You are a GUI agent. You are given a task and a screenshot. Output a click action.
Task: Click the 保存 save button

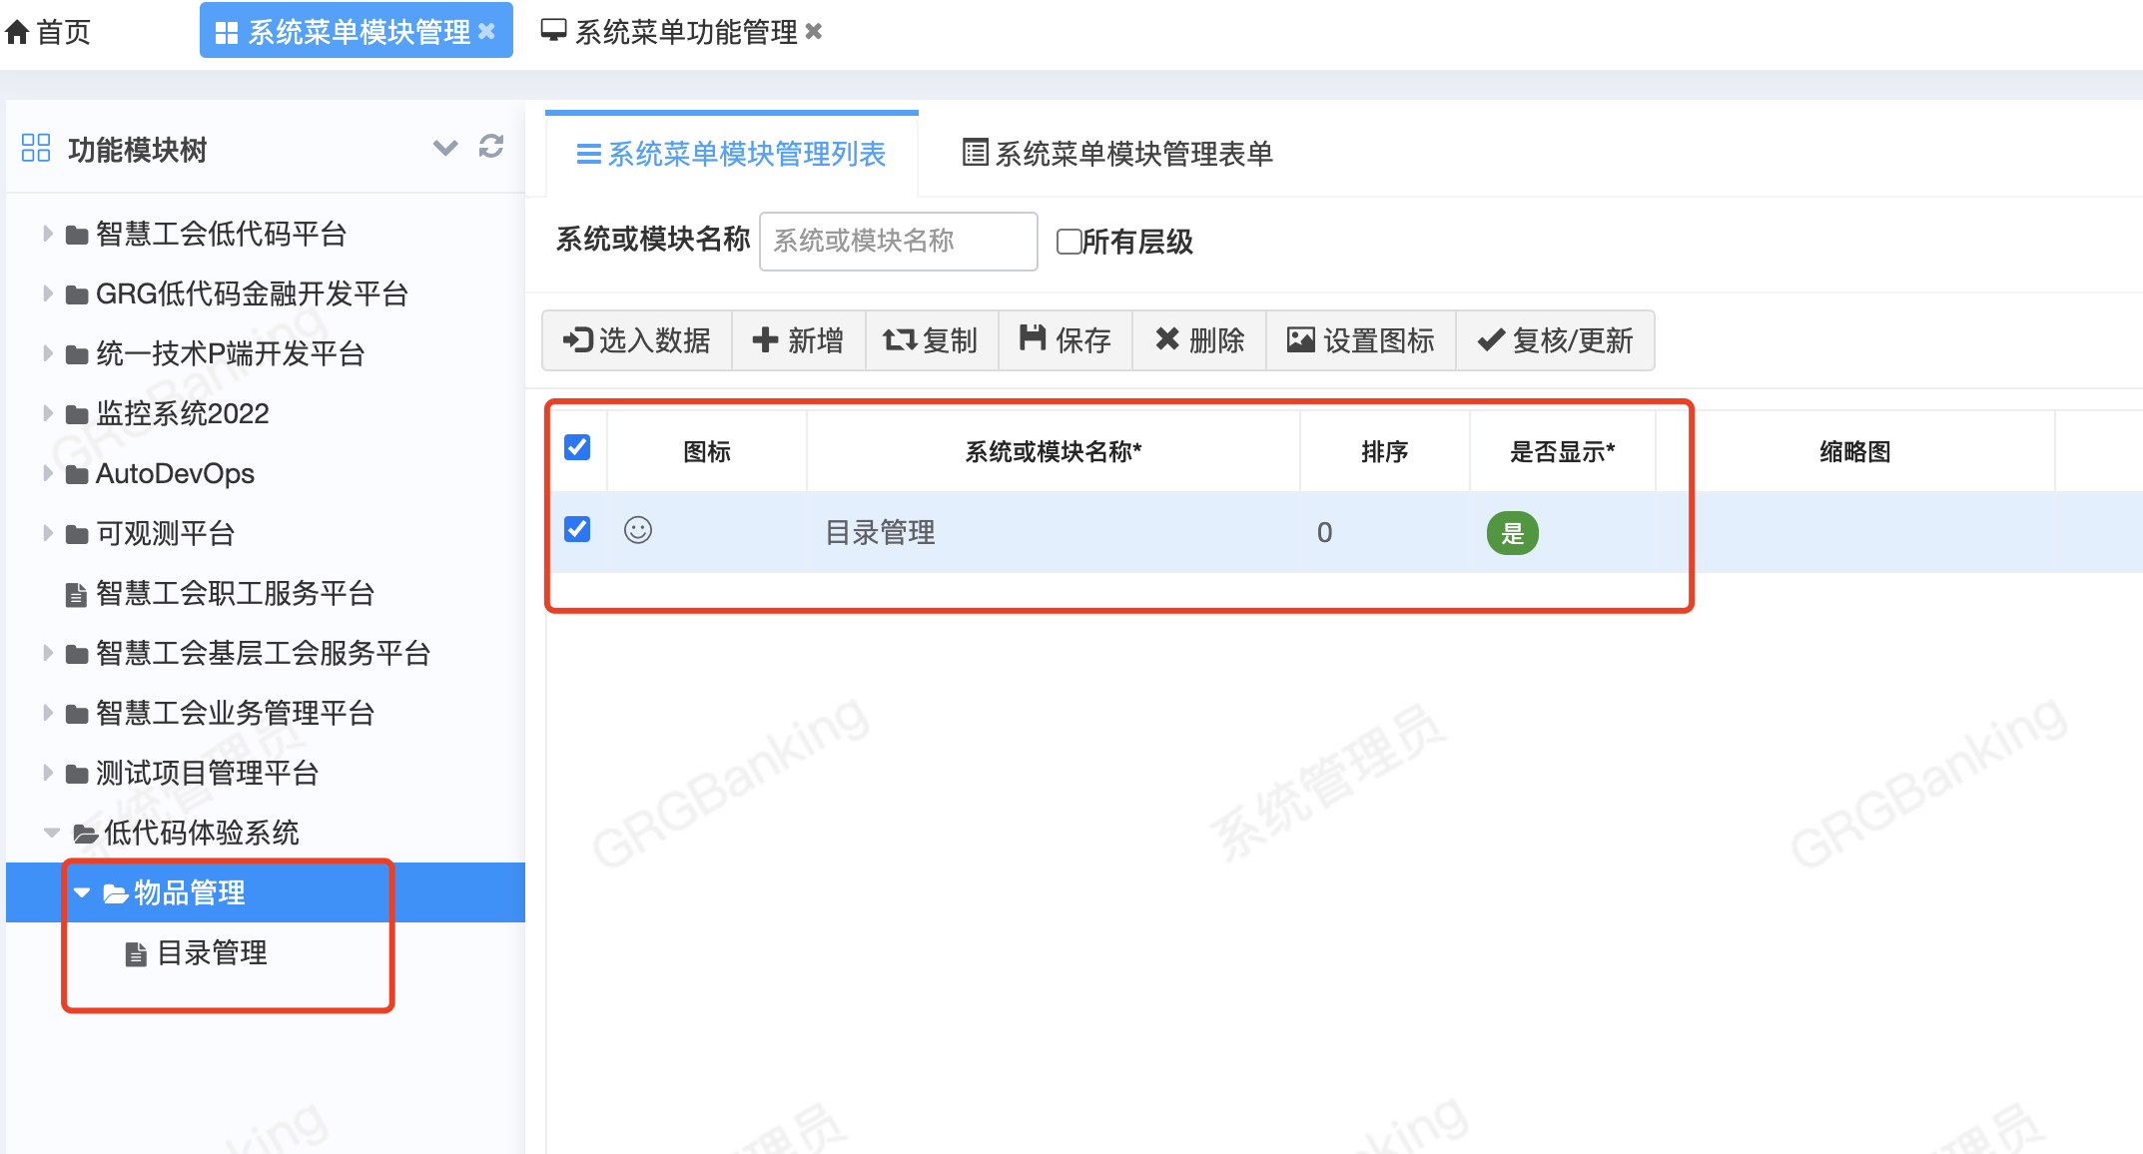point(1066,340)
